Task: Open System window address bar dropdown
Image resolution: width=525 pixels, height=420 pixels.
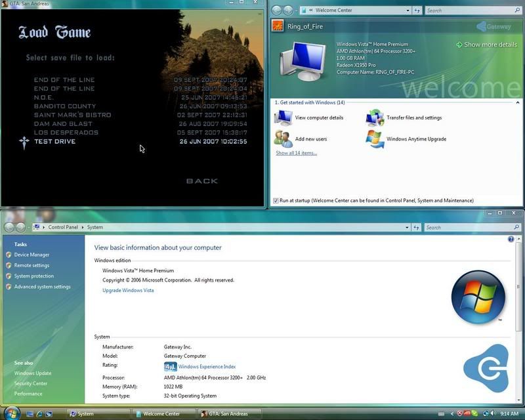Action: pyautogui.click(x=407, y=228)
